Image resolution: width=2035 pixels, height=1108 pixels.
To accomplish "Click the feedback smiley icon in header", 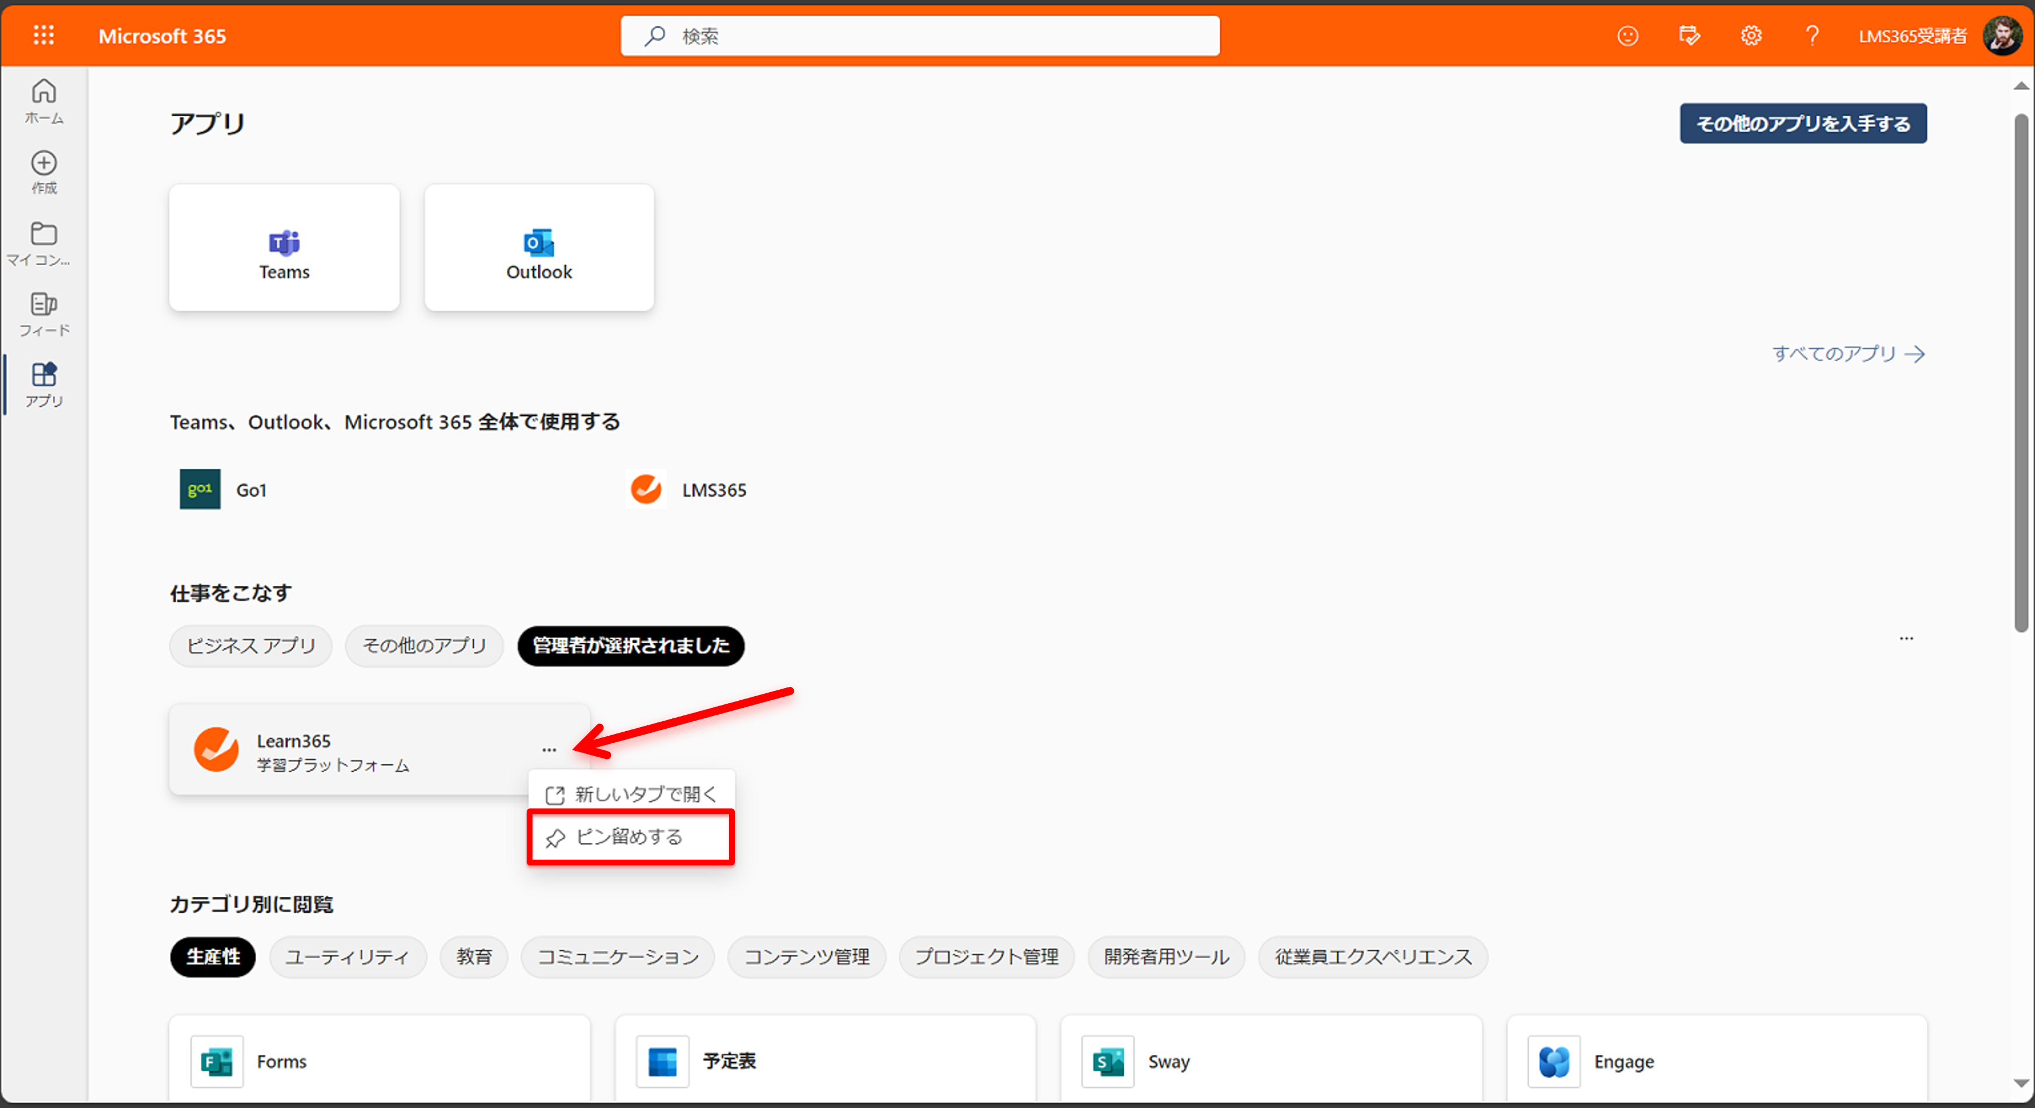I will tap(1628, 35).
